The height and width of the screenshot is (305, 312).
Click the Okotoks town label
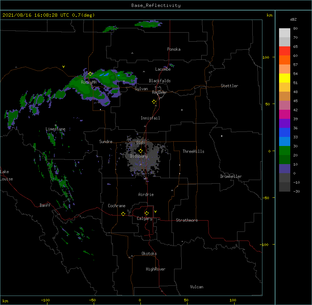(x=149, y=254)
